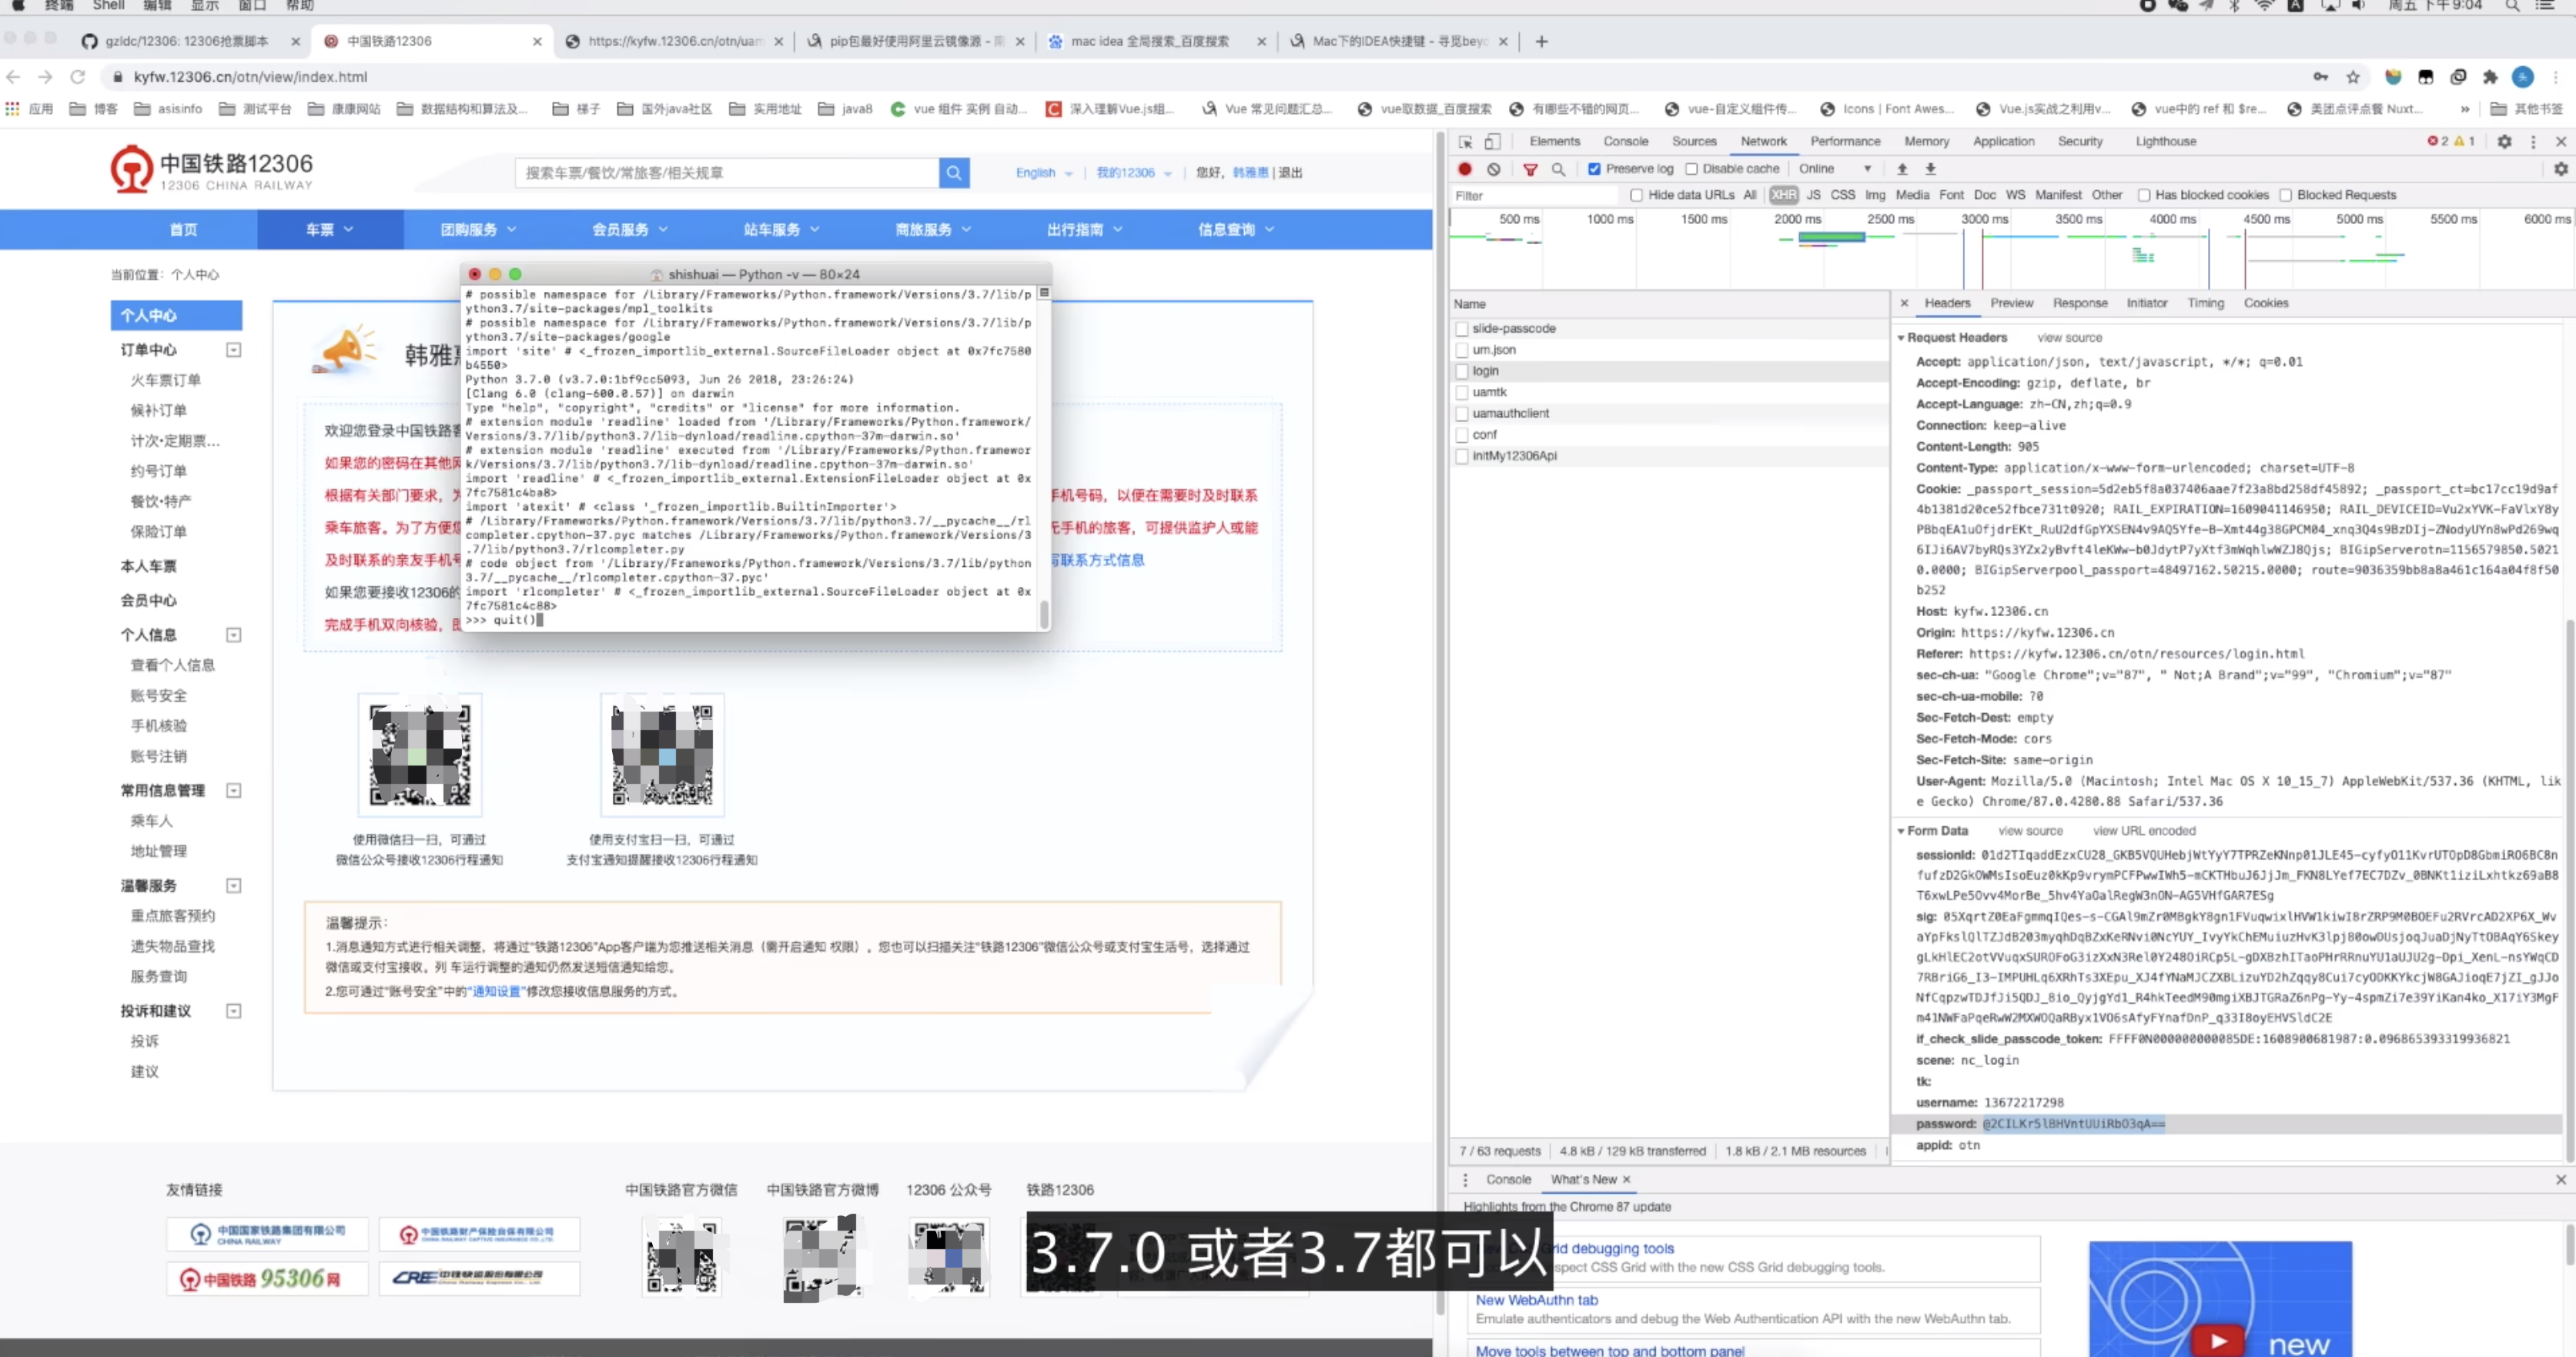Open the 我的12306 dropdown
Screen dimensions: 2576x1357
[x=1134, y=173]
